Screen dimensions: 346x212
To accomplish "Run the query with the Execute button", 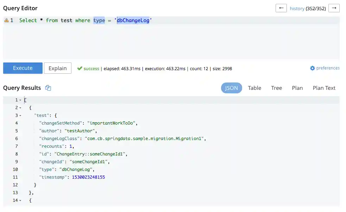I will pos(23,68).
